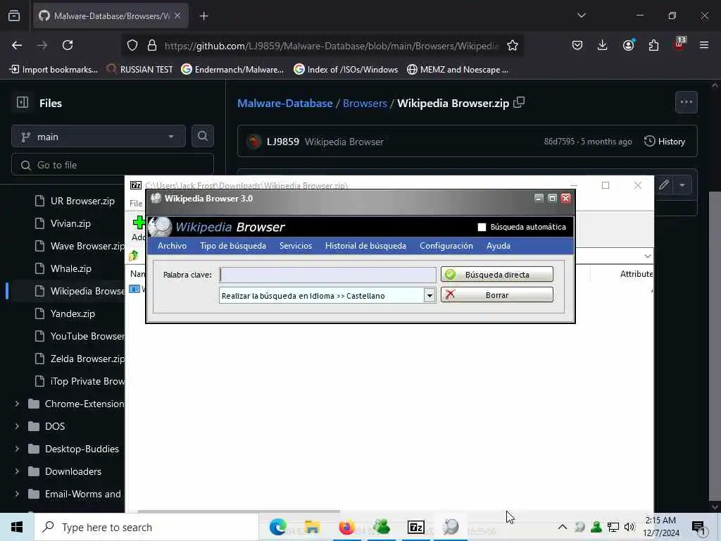Viewport: 721px width, 541px height.
Task: Click the LJ9859 author link
Action: 283,142
